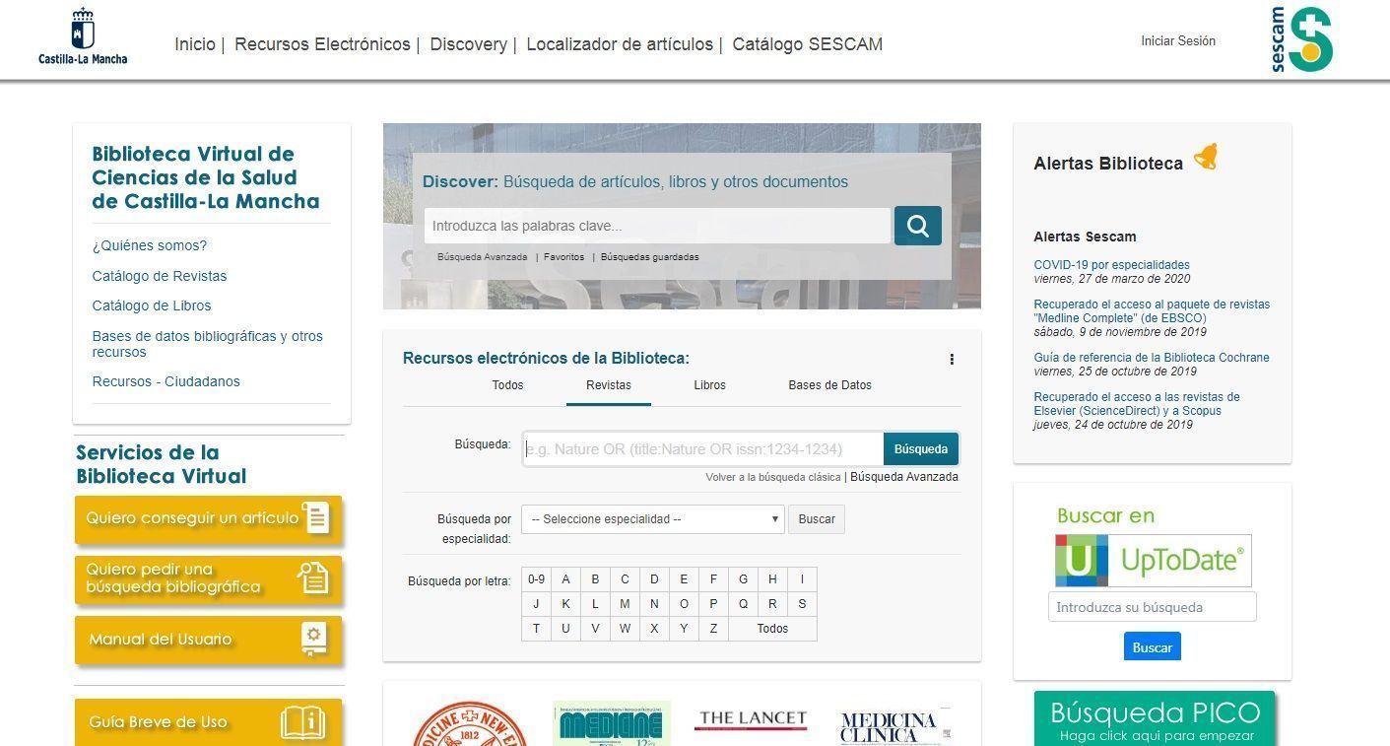Select letter P in the letter grid
This screenshot has width=1390, height=746.
click(x=713, y=604)
